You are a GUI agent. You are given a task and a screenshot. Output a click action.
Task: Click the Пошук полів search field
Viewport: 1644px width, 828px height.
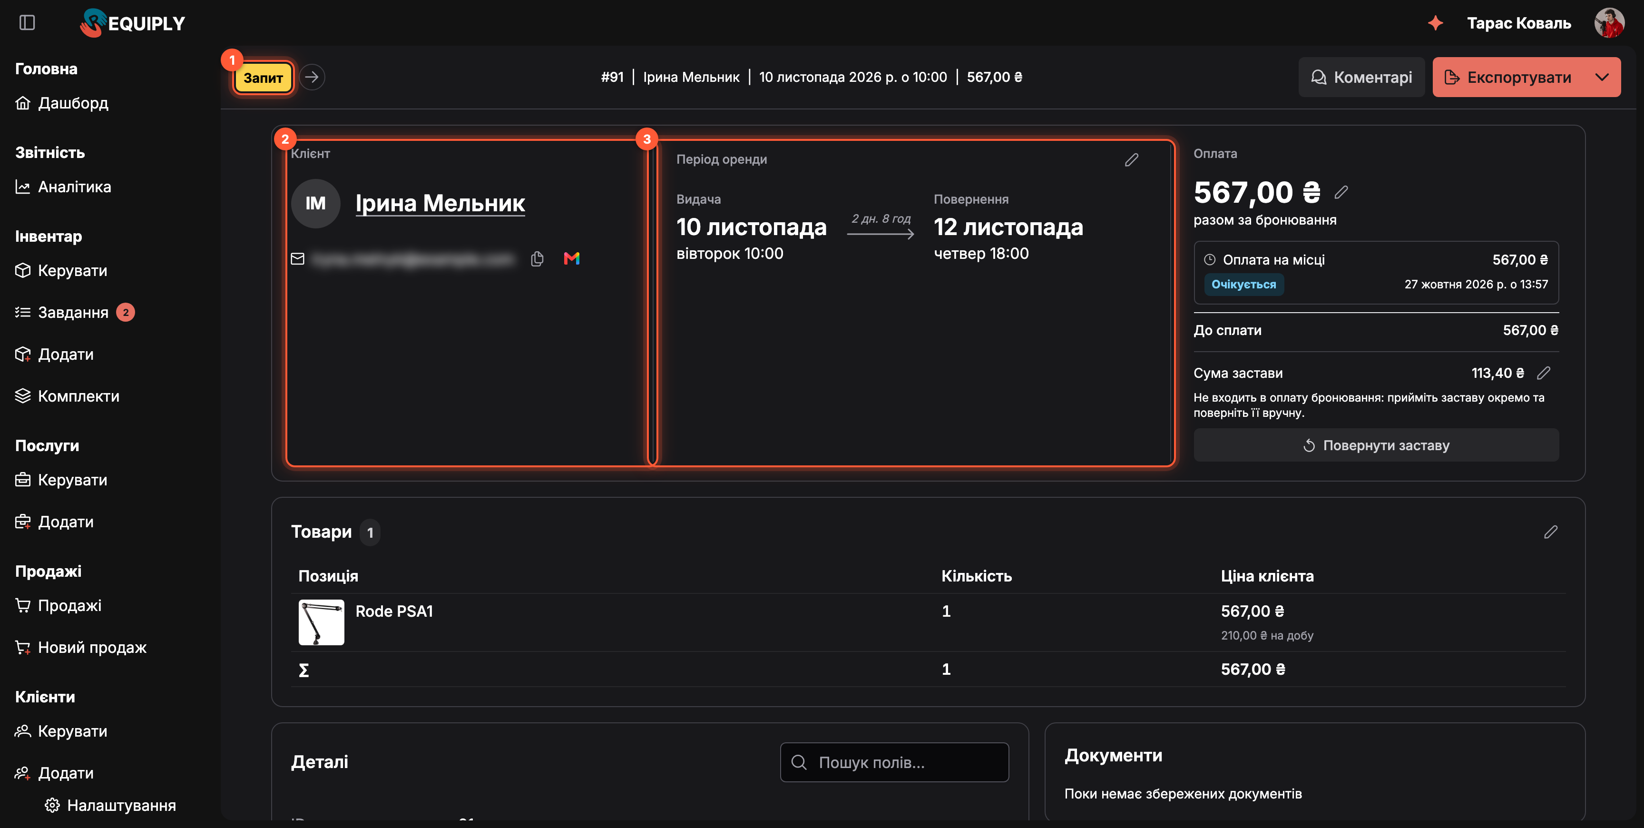point(894,762)
